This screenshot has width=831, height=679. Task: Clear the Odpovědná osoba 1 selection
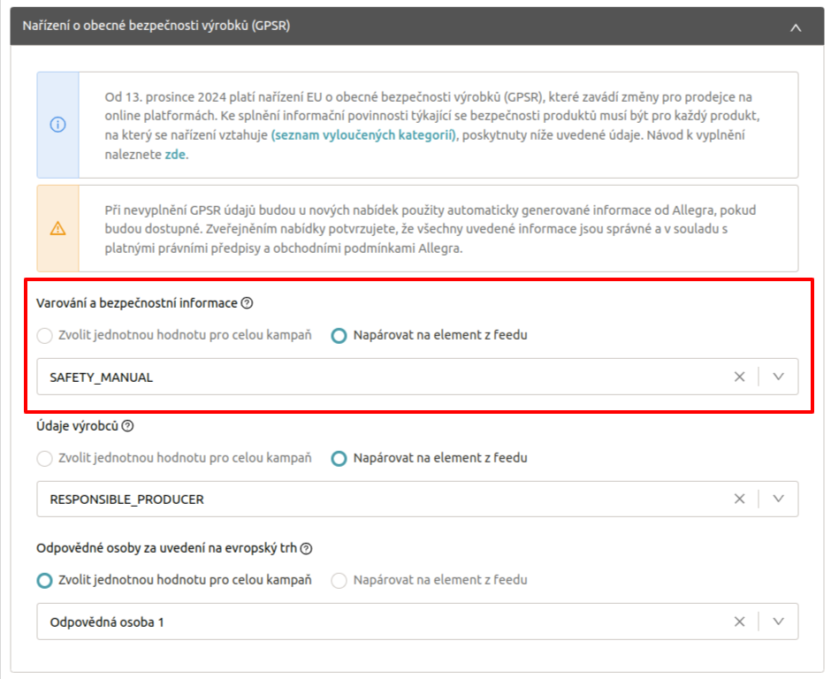739,622
